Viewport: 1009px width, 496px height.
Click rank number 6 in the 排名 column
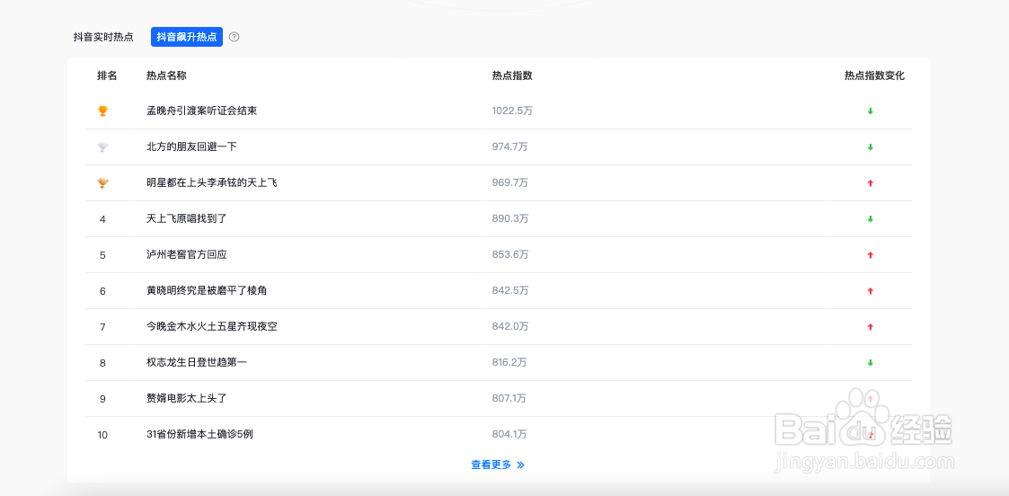[x=103, y=291]
